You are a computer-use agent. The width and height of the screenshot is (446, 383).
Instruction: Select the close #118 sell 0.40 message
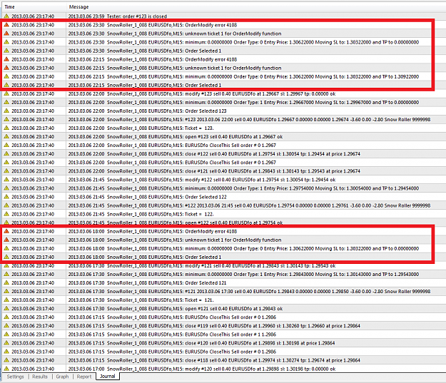coord(214,360)
